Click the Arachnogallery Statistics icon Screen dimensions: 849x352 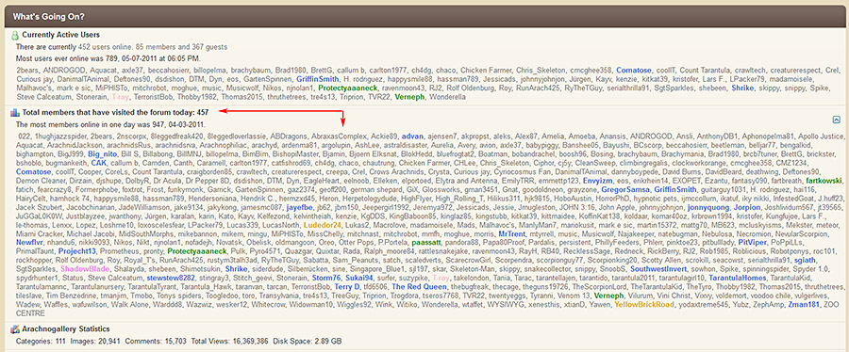pos(15,328)
